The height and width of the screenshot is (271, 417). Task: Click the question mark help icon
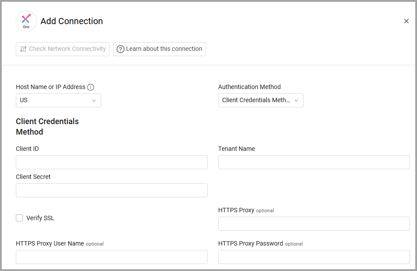tap(121, 49)
